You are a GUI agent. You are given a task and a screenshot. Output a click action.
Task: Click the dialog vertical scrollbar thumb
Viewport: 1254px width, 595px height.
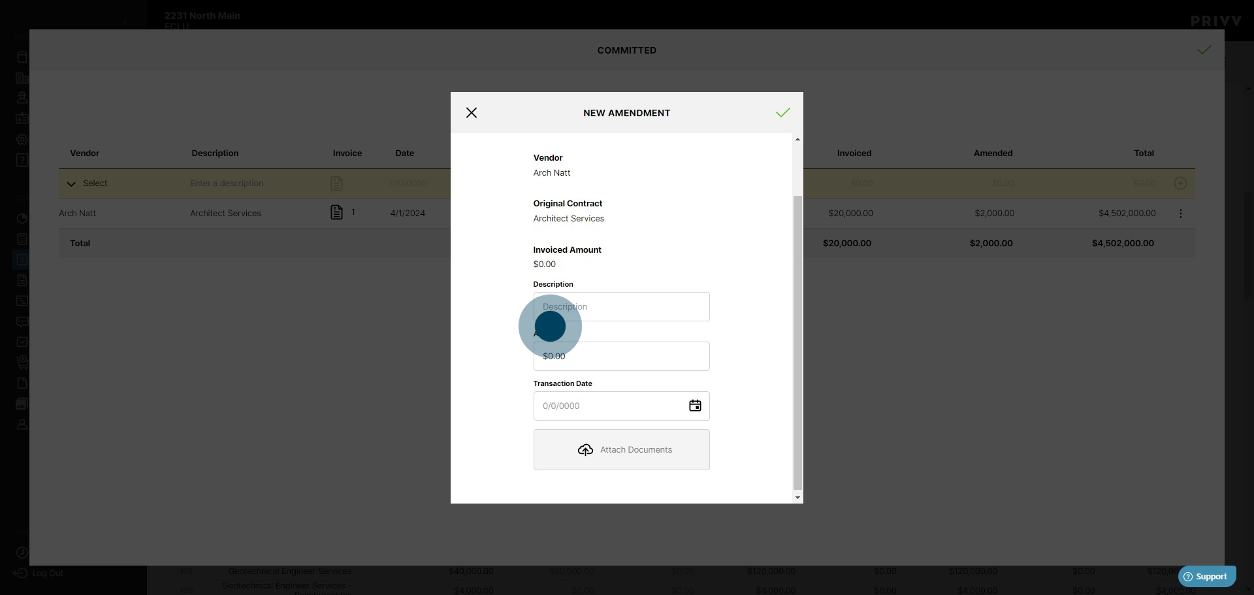pyautogui.click(x=797, y=342)
